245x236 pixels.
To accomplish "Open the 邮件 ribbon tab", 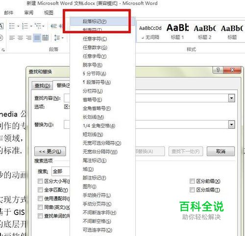I will point(9,13).
